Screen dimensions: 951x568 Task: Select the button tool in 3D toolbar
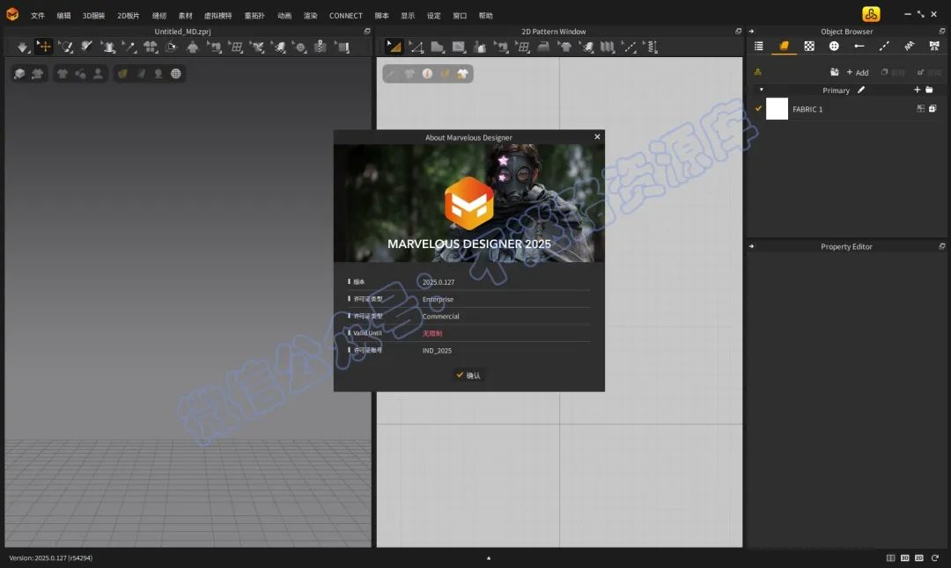(299, 47)
